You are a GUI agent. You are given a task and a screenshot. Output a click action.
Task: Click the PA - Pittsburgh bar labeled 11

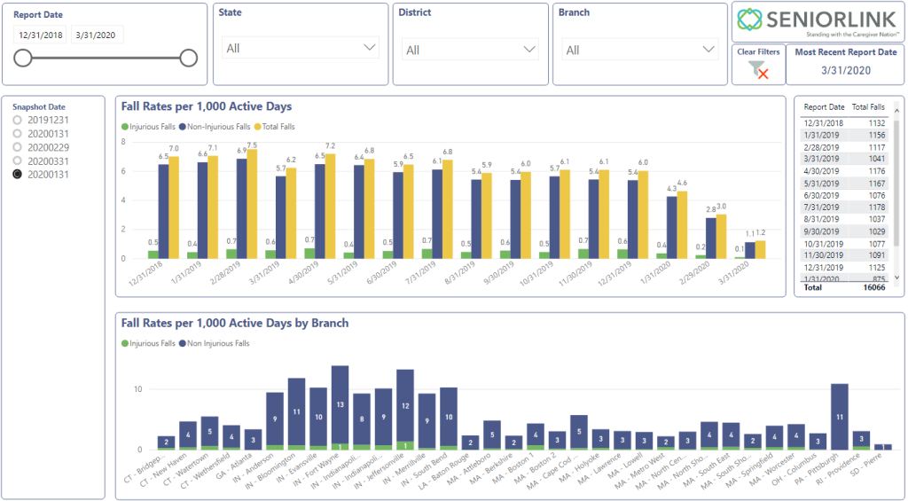point(840,417)
